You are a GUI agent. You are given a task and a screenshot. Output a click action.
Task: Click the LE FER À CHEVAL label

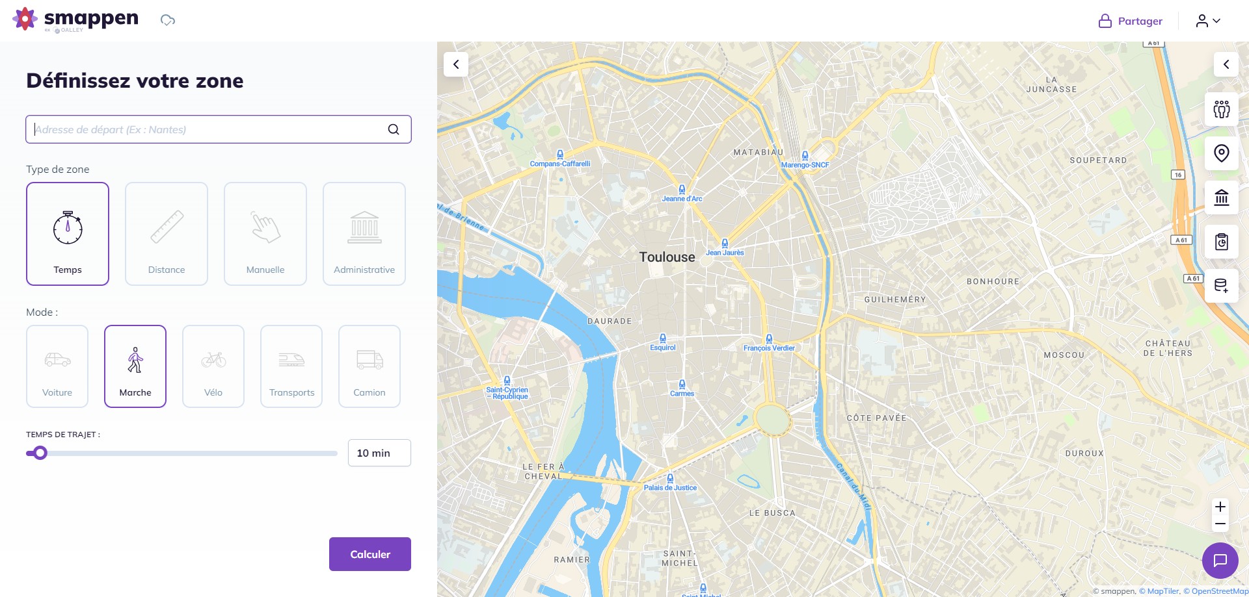tap(544, 472)
